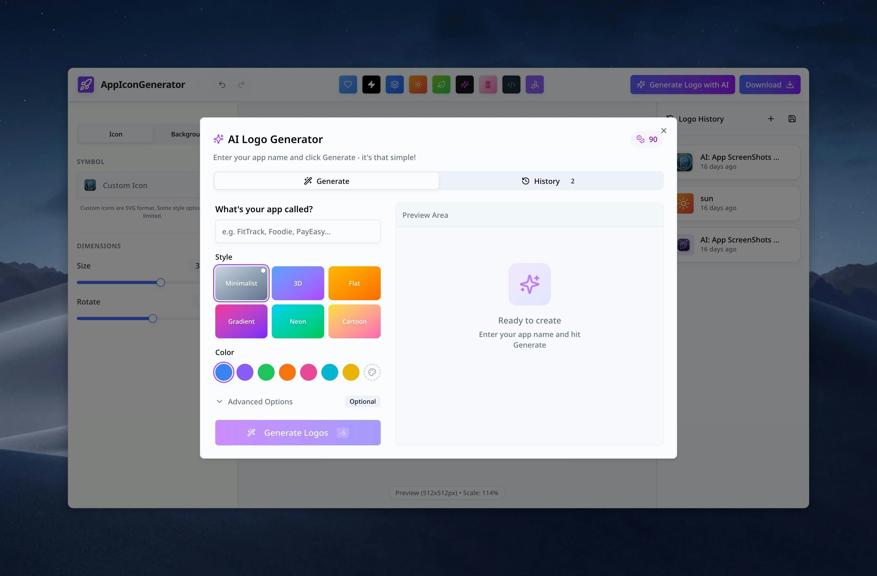This screenshot has height=576, width=877.
Task: Select the banana icon preset
Action: [x=535, y=84]
